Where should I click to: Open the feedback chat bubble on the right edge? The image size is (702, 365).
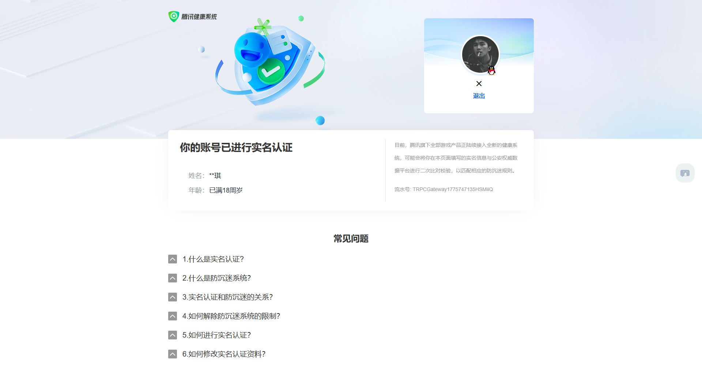[x=685, y=173]
